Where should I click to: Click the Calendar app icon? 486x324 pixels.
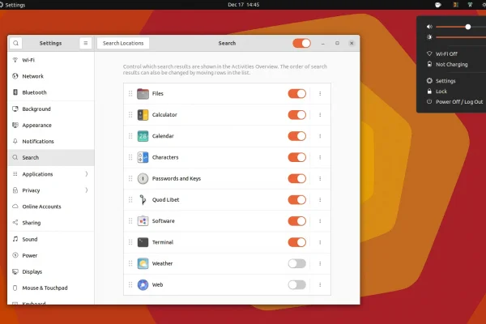tap(143, 136)
